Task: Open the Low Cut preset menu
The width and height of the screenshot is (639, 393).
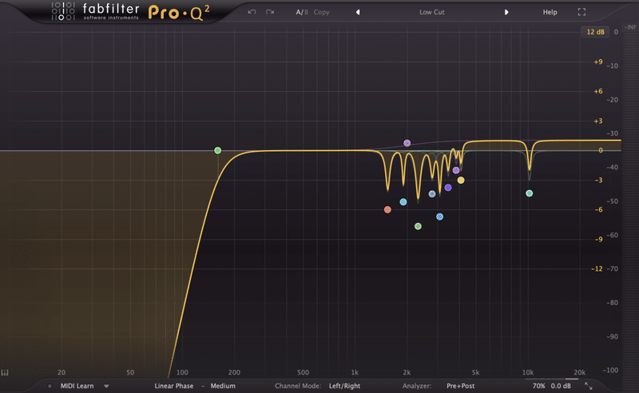Action: click(x=432, y=12)
